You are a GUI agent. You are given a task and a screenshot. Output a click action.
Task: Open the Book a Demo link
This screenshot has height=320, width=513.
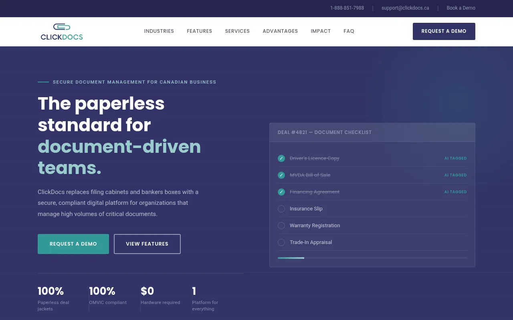pyautogui.click(x=461, y=8)
